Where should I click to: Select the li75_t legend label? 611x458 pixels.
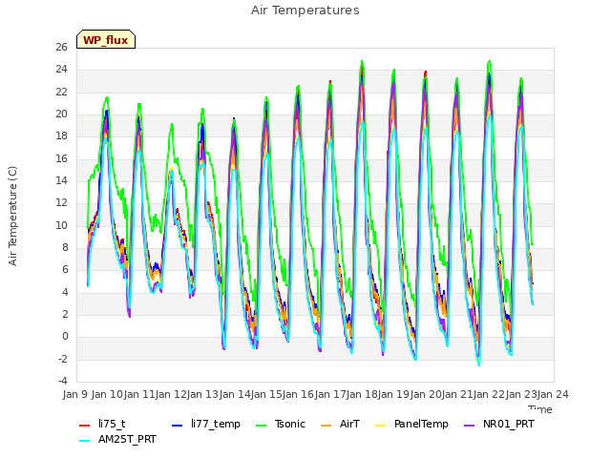(x=112, y=424)
